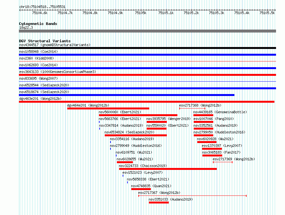Click the red bar under nsv6028655

[125, 162]
